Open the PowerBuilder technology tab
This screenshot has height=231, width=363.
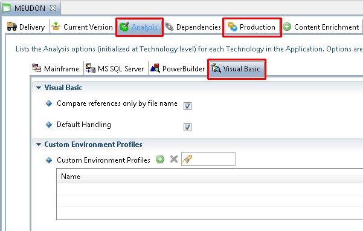178,69
